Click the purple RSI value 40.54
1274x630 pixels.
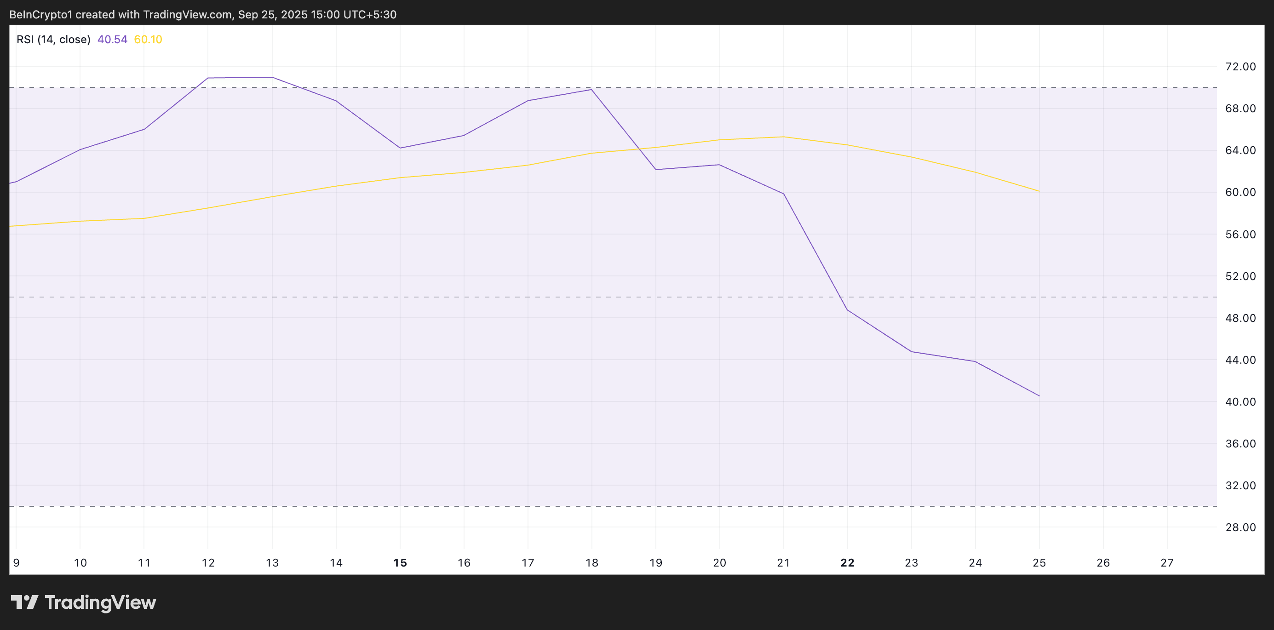[x=112, y=39]
